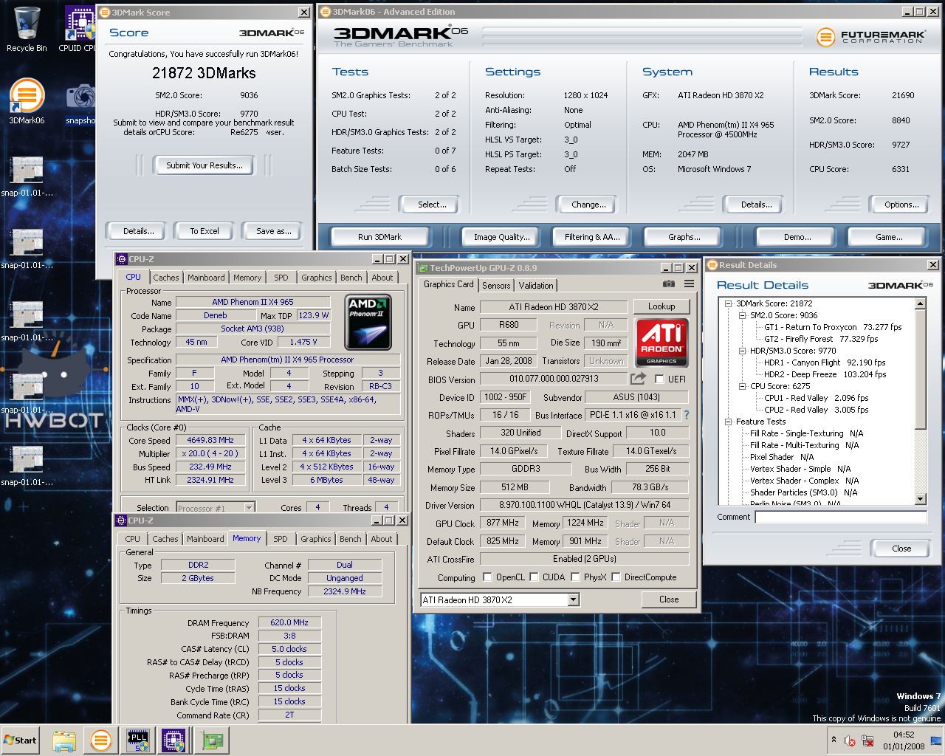
Task: Click the BIOS version share icon
Action: pyautogui.click(x=638, y=378)
